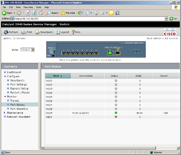Click the yellow note toolbar icon
The image size is (181, 155).
(111, 13)
